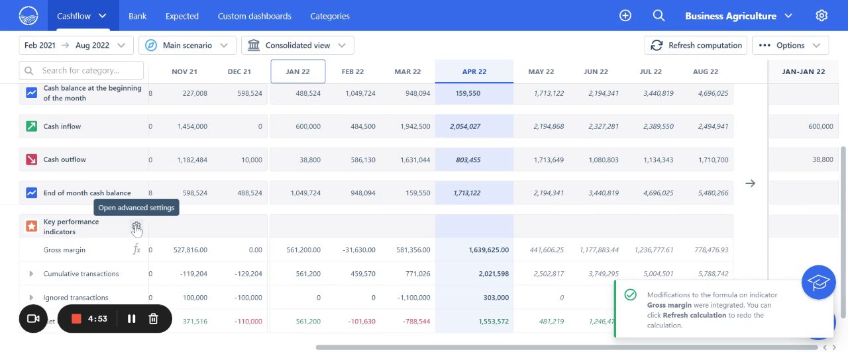
Task: Switch to the Bank tab
Action: [138, 16]
